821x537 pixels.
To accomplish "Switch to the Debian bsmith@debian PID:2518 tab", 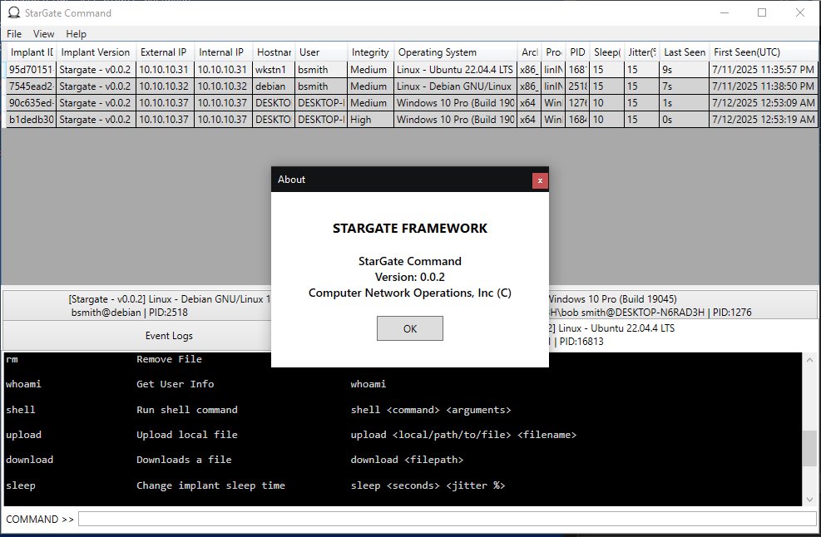I will tap(137, 306).
